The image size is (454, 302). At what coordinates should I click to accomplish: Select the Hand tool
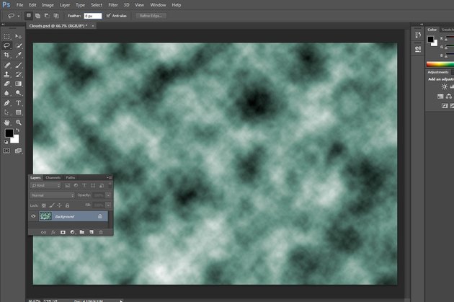coord(6,123)
